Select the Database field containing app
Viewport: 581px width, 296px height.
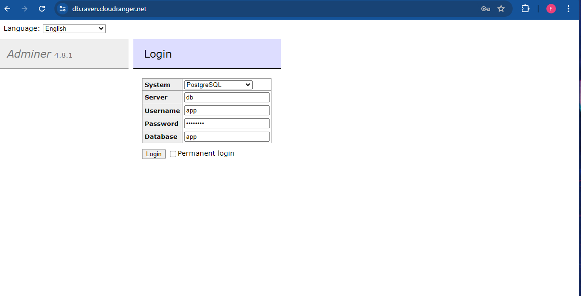(226, 136)
